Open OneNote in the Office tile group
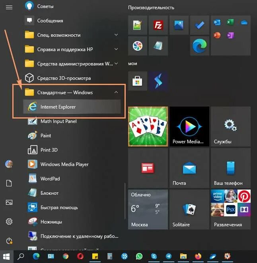The width and height of the screenshot is (257, 263). [230, 35]
